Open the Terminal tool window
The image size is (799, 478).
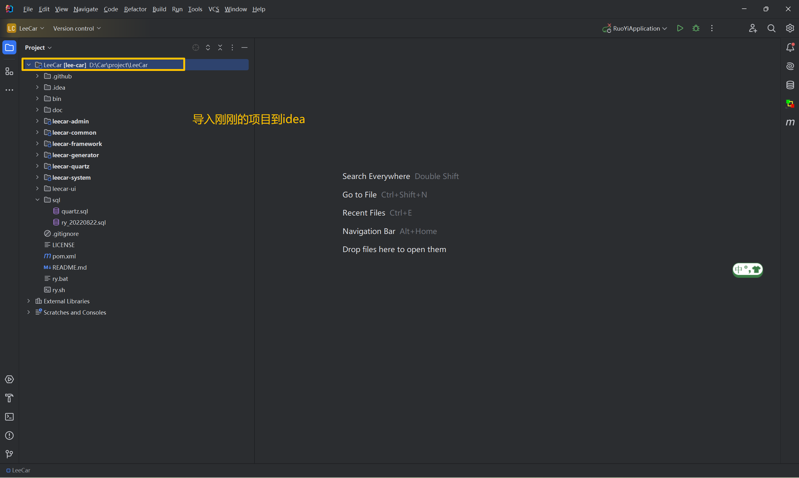9,417
